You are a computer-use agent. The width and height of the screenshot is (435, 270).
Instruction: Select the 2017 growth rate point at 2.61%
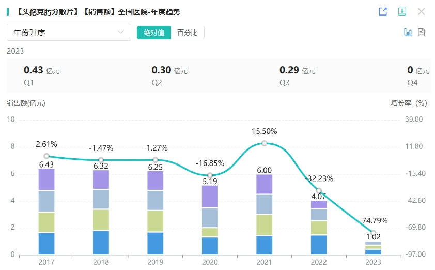(x=46, y=156)
